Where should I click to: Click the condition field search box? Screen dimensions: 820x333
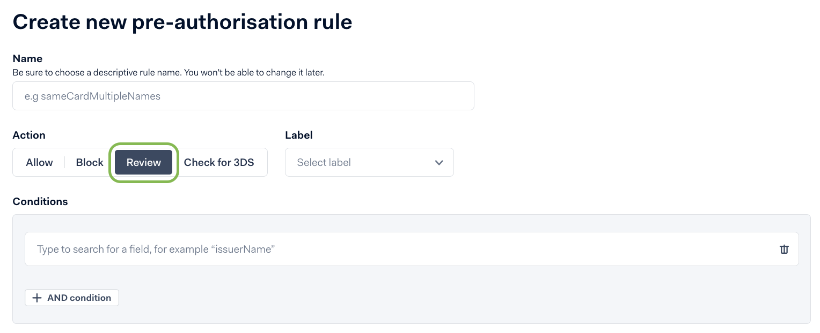[412, 249]
